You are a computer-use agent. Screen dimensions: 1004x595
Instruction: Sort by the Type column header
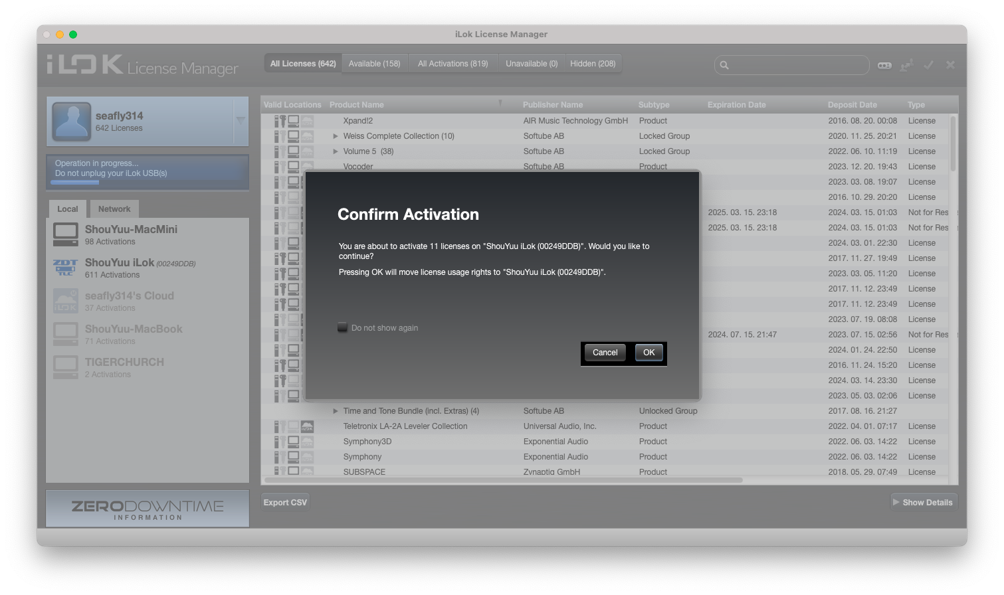(x=916, y=105)
